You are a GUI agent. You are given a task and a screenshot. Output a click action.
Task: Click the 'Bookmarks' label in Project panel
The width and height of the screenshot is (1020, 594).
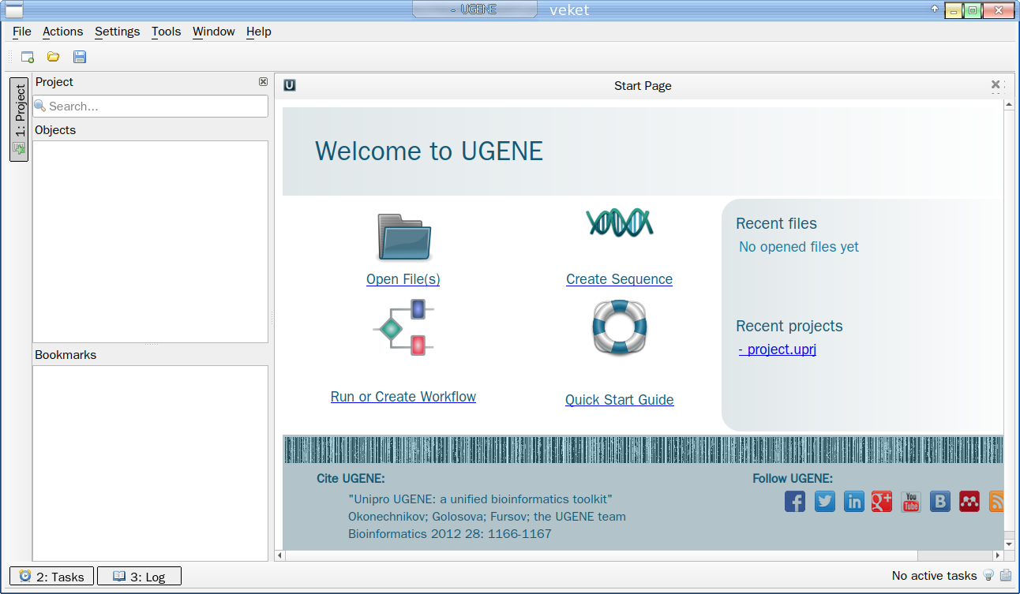click(66, 355)
